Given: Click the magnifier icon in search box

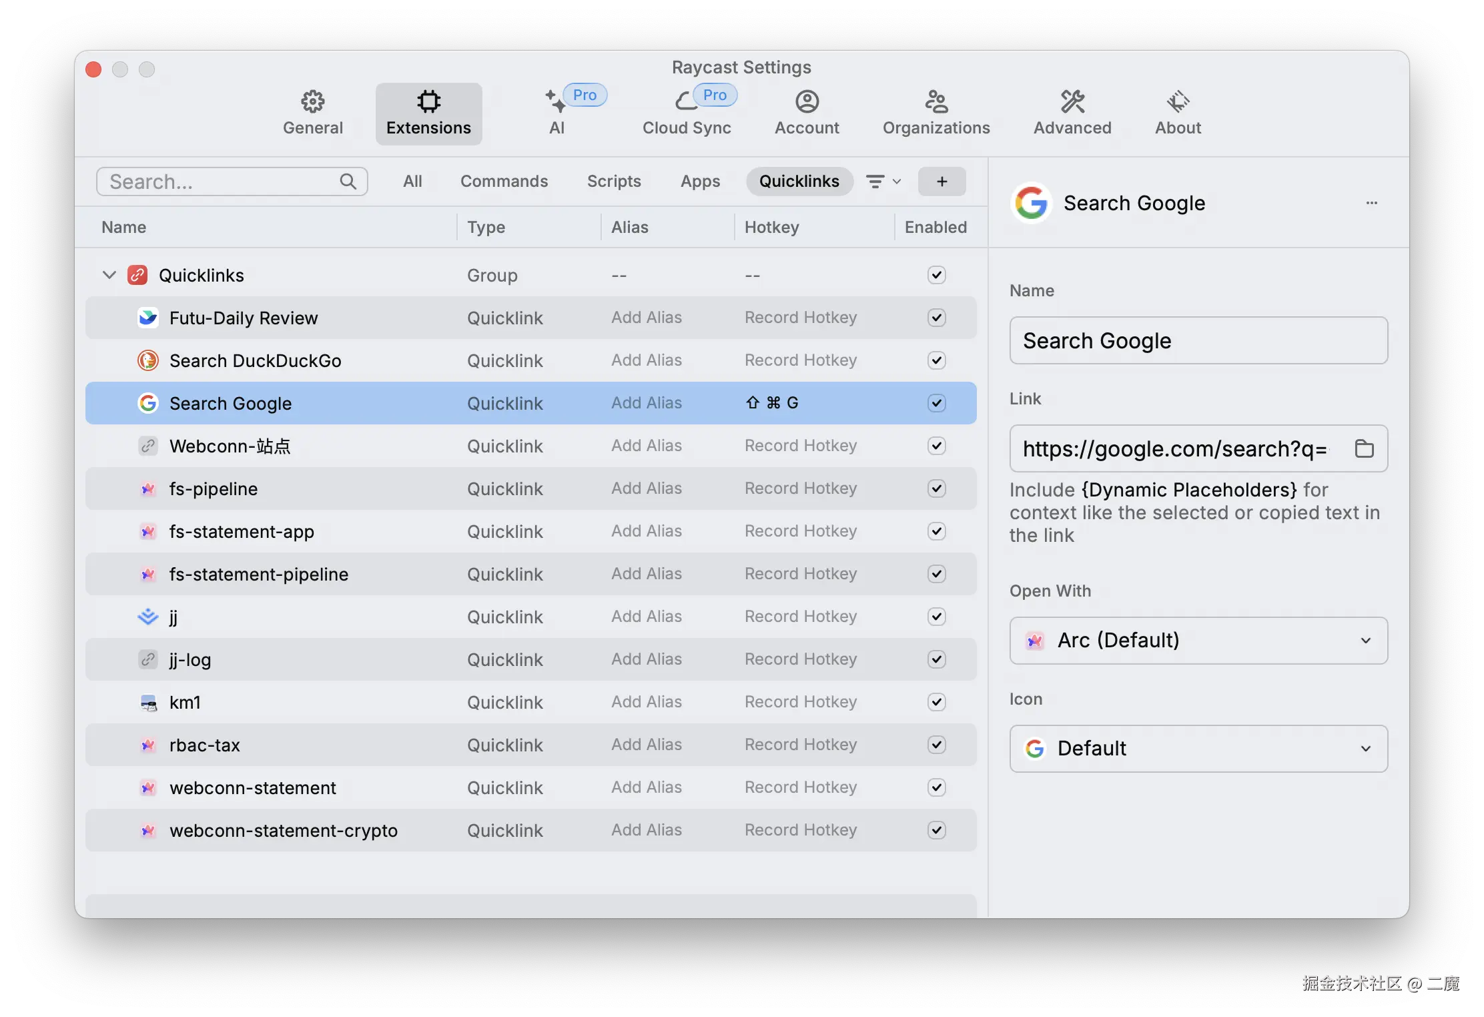Looking at the screenshot, I should tap(348, 182).
